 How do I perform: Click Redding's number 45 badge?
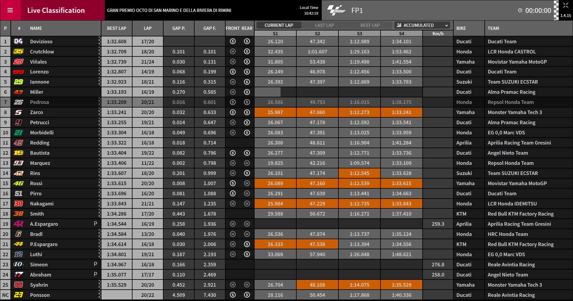click(18, 143)
